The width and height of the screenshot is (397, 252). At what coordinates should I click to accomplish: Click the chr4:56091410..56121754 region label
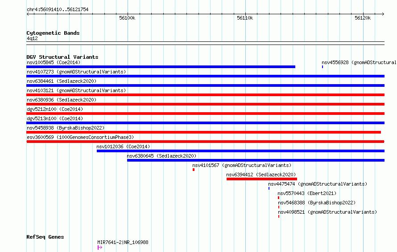(x=58, y=10)
